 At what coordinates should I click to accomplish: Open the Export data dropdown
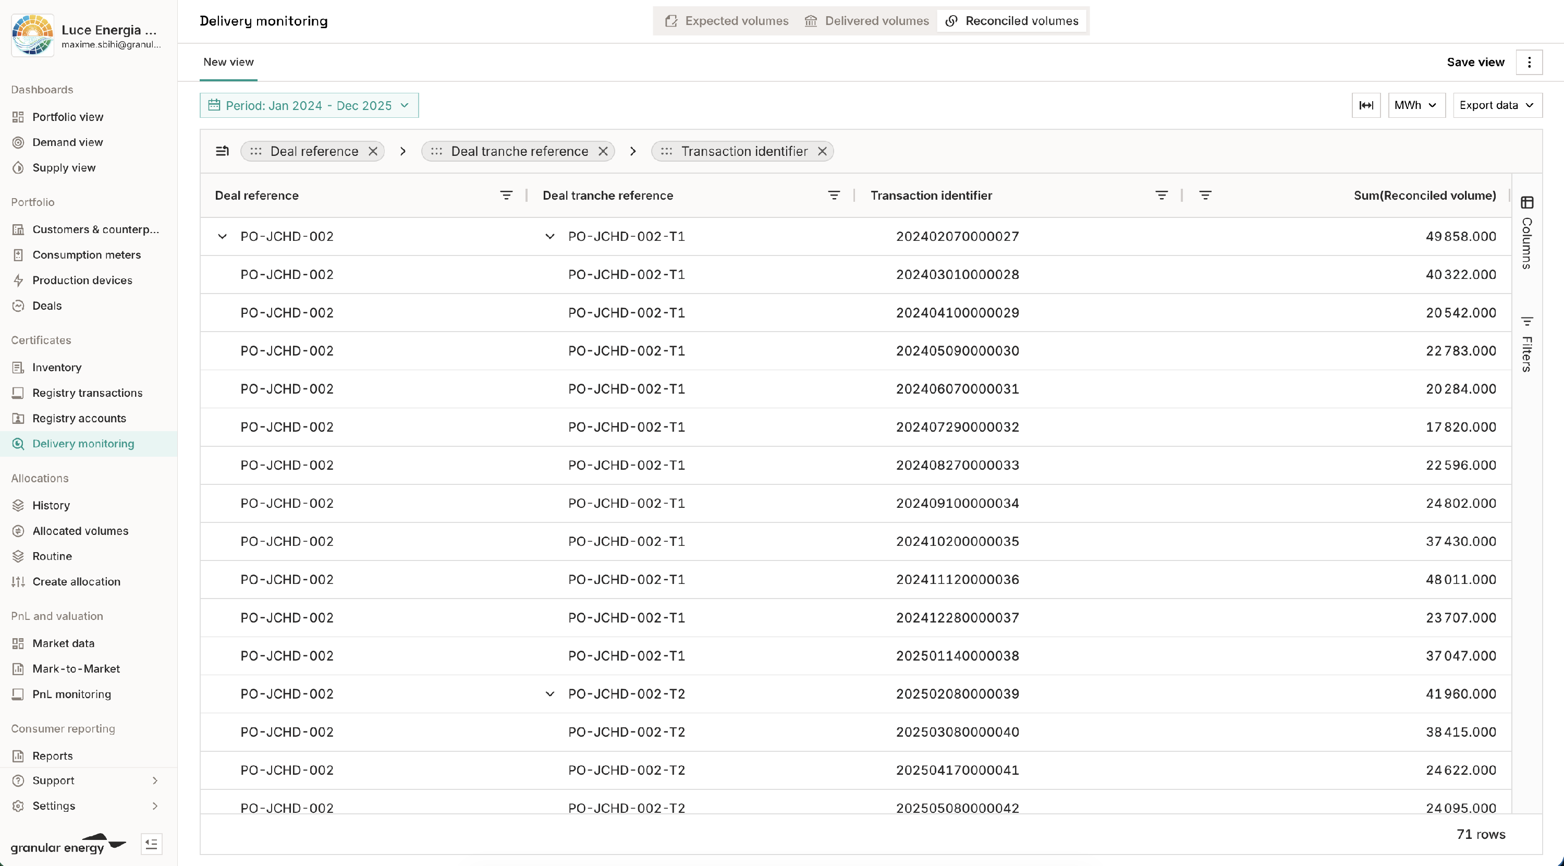(1497, 105)
